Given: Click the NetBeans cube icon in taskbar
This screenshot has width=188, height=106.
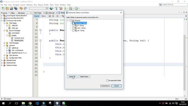Looking at the screenshot, I should coord(57,103).
